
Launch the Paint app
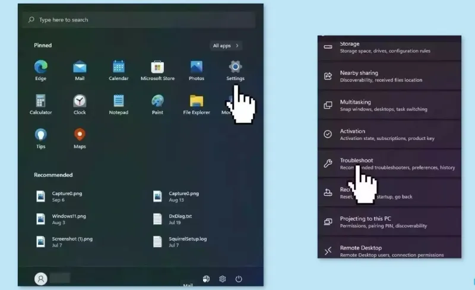[157, 101]
